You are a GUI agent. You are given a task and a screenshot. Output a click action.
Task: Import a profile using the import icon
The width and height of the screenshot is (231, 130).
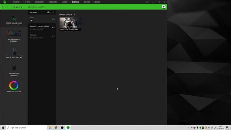(48, 12)
